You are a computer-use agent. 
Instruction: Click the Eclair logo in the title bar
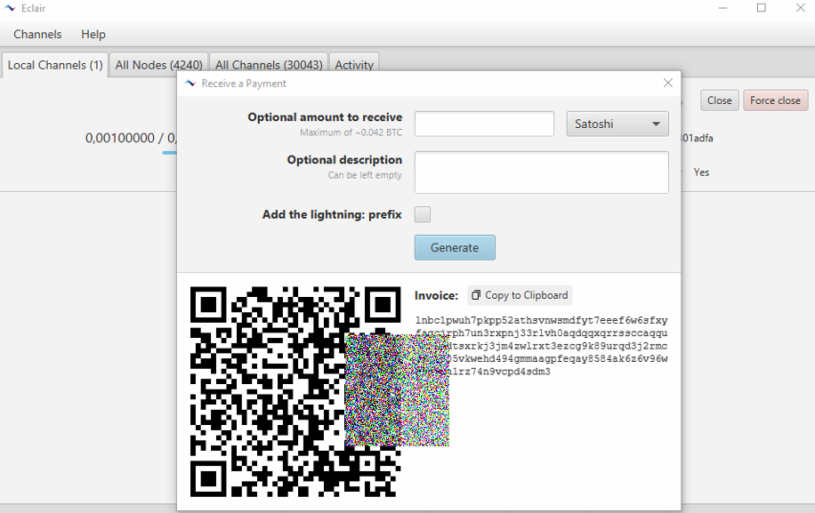(x=11, y=8)
